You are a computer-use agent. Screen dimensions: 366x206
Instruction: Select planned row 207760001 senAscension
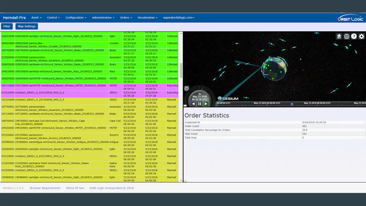(89, 108)
